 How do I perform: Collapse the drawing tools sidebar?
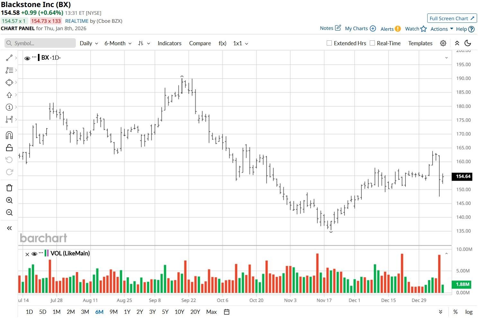click(x=9, y=228)
